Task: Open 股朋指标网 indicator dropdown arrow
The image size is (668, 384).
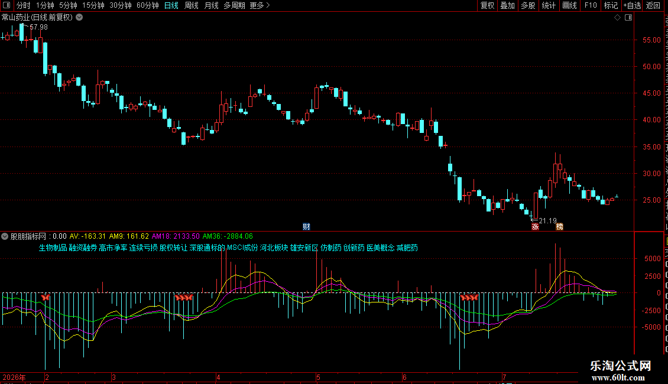Action: (x=5, y=236)
